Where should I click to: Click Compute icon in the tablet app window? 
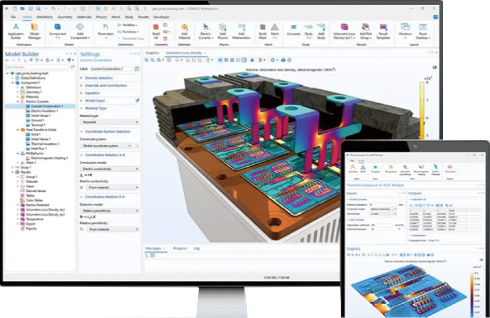point(375,169)
